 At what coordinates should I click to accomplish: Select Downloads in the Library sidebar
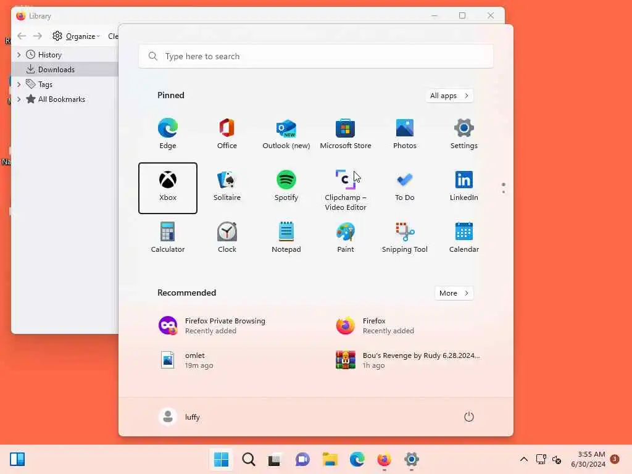[65, 69]
